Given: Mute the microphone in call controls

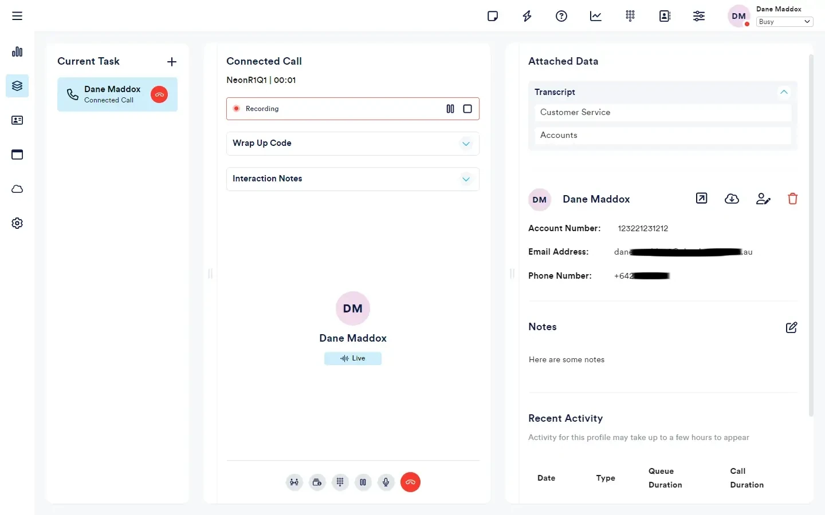Looking at the screenshot, I should point(386,482).
